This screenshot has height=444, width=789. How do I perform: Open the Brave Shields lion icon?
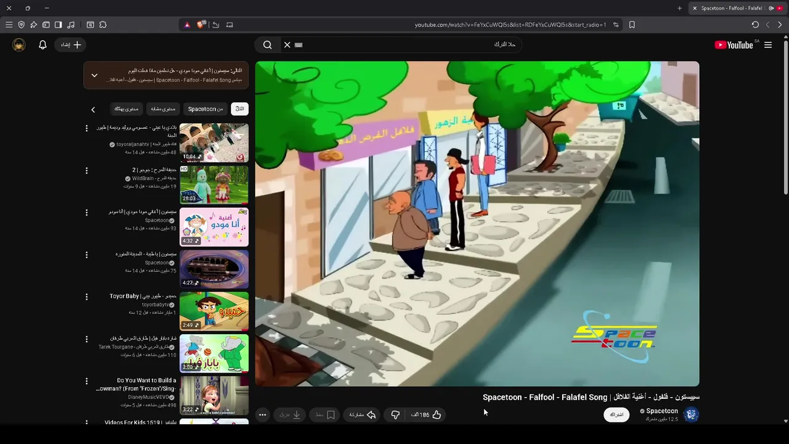pyautogui.click(x=201, y=25)
